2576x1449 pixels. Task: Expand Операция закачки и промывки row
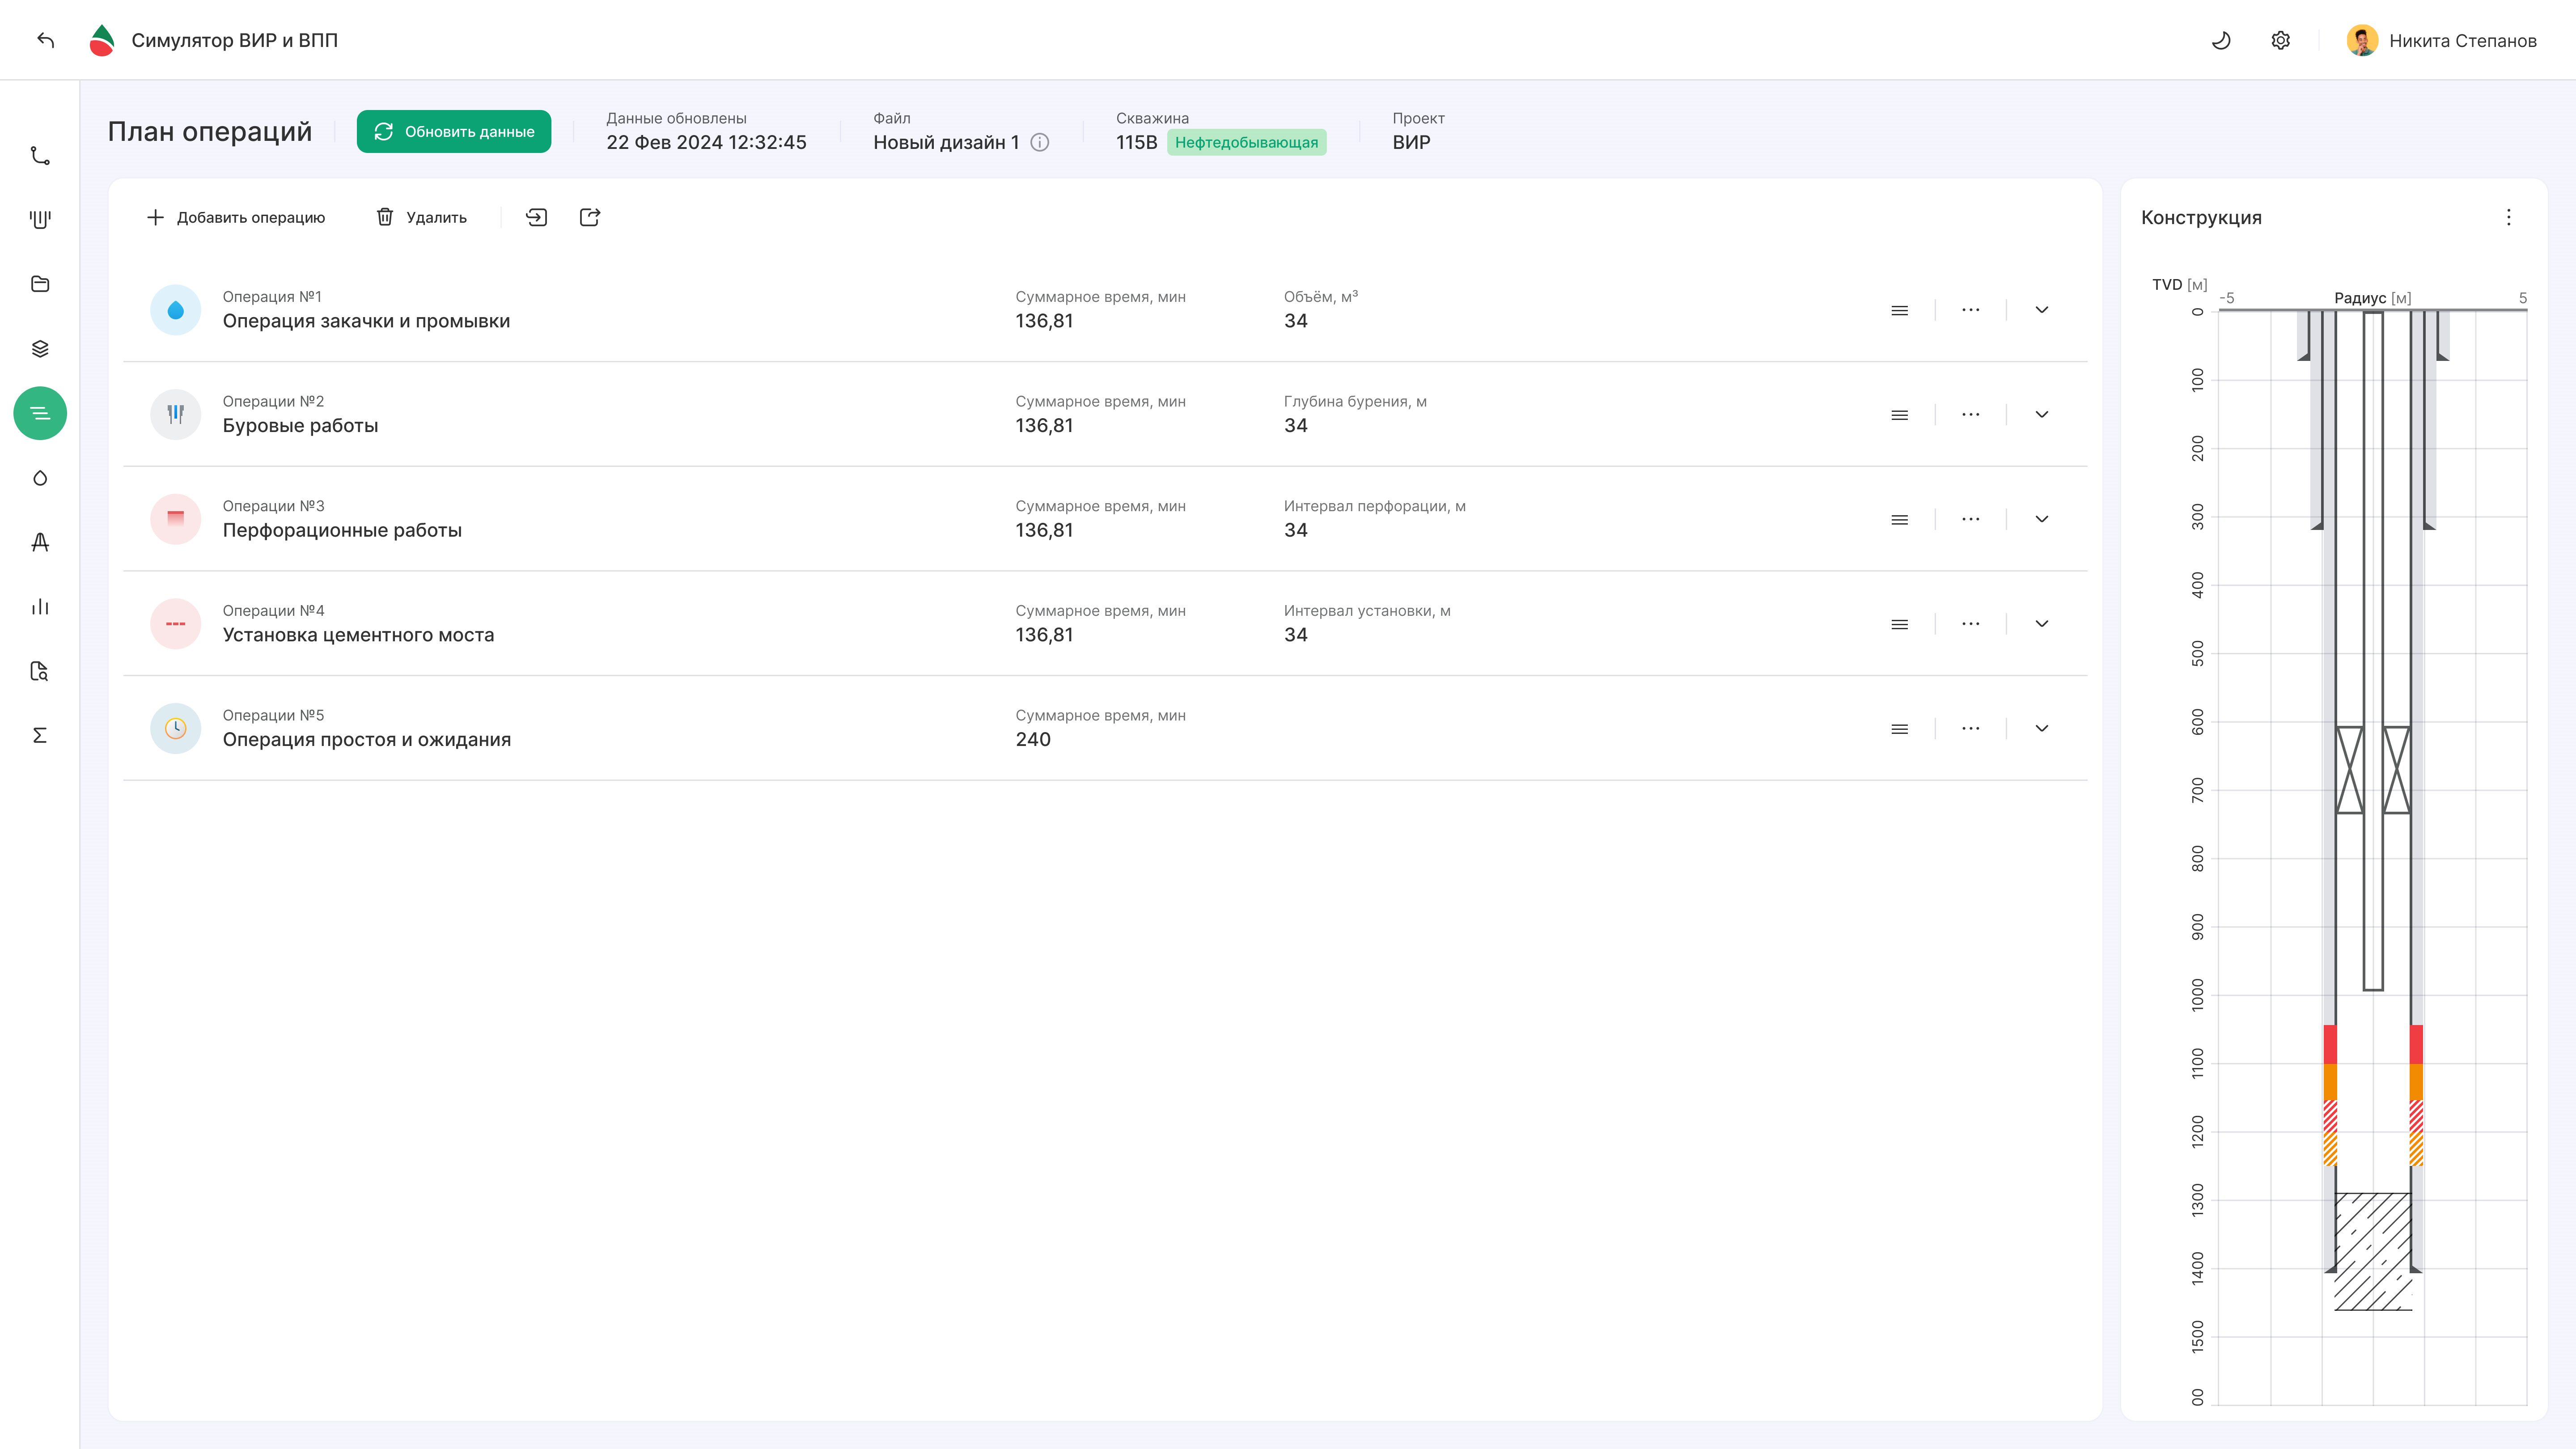point(2042,310)
